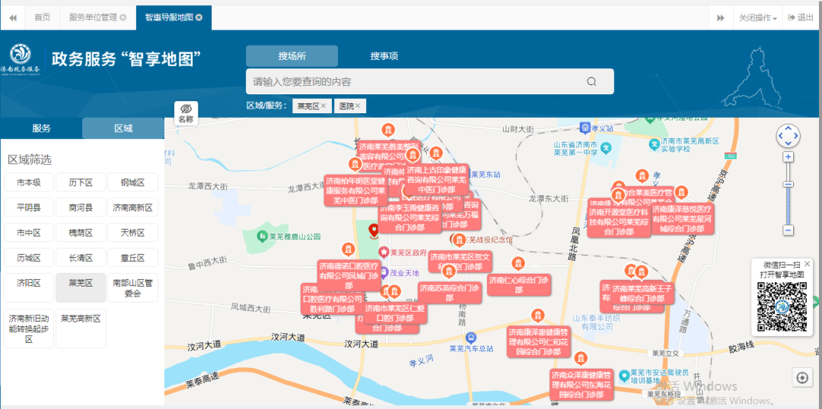Viewport: 822px width, 409px height.
Task: Select region 济南新旧动能转换起步区
Action: pos(29,328)
